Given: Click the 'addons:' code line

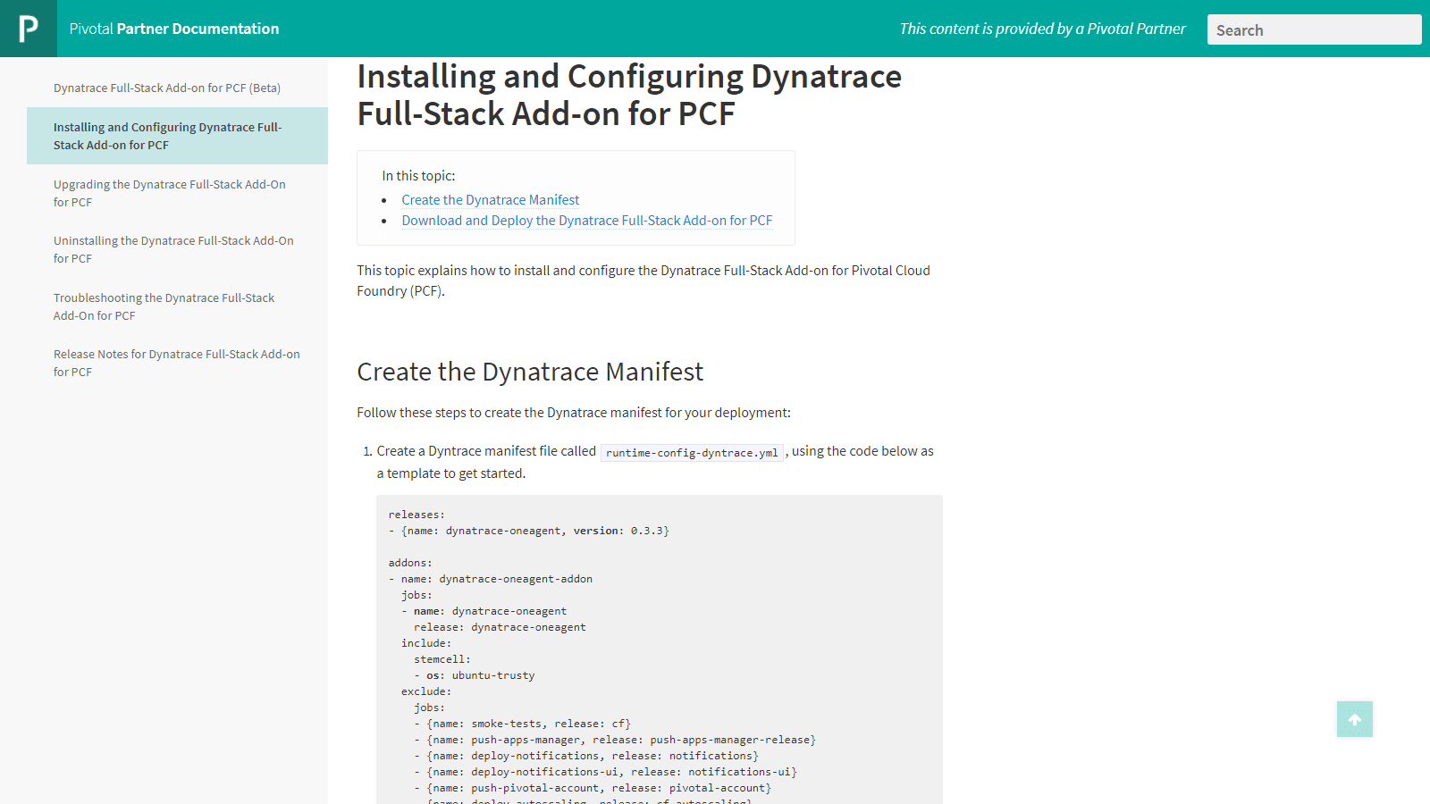Looking at the screenshot, I should tap(410, 563).
